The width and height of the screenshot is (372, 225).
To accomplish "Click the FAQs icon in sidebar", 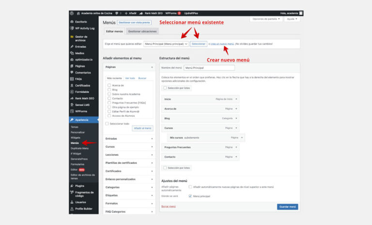I will click(72, 79).
